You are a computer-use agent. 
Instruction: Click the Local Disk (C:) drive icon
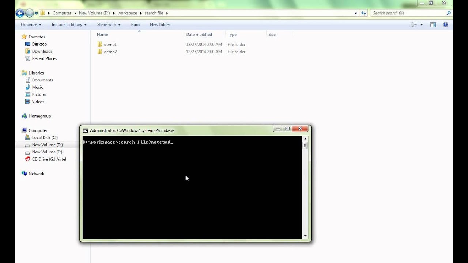27,138
